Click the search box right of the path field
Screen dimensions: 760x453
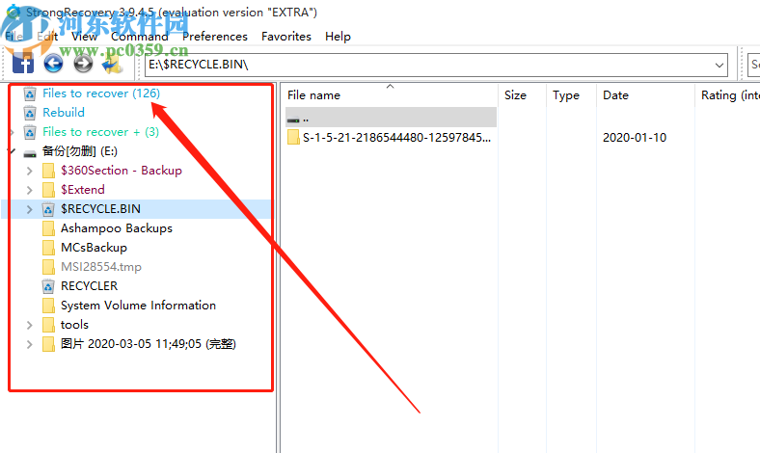click(x=753, y=65)
